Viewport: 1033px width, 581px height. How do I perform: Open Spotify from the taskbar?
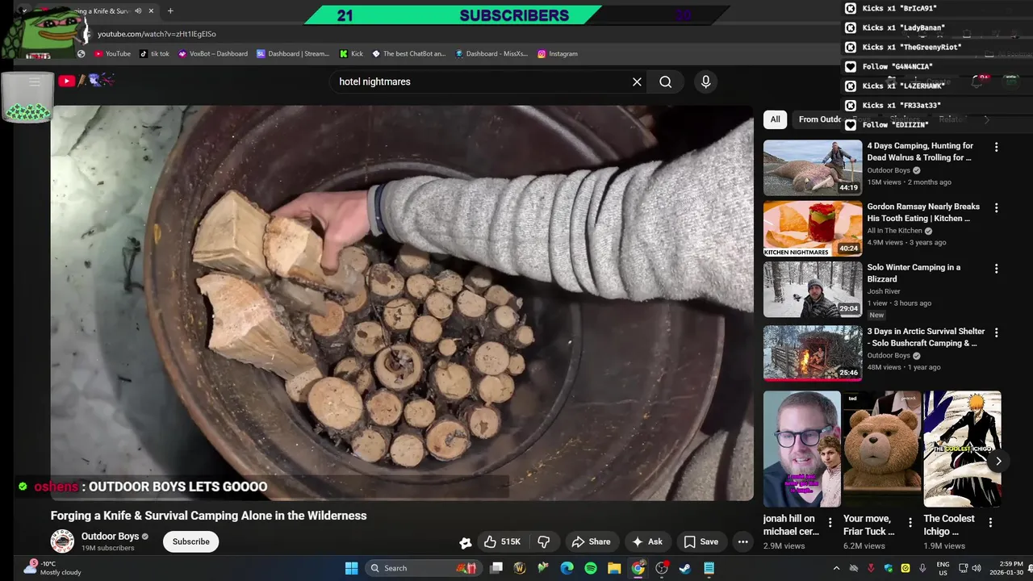point(591,568)
